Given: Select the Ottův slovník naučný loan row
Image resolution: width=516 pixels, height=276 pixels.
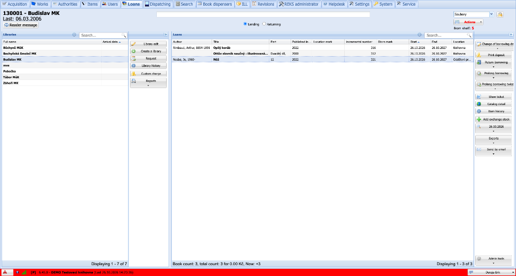Looking at the screenshot, I should click(x=322, y=54).
